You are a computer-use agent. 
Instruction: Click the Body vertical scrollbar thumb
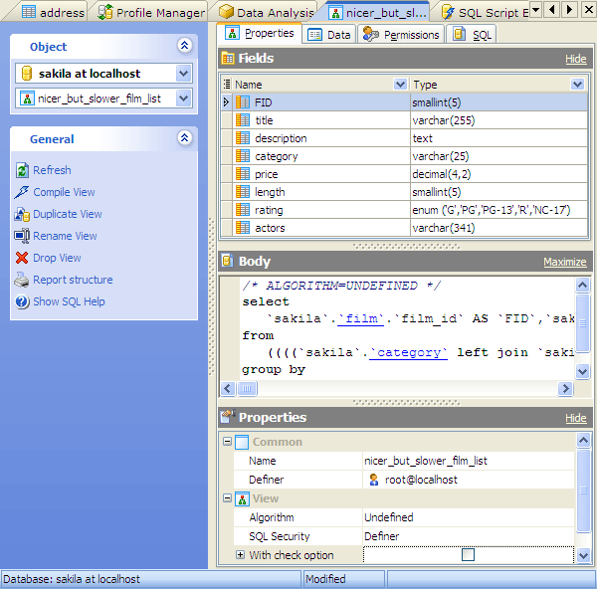[582, 323]
